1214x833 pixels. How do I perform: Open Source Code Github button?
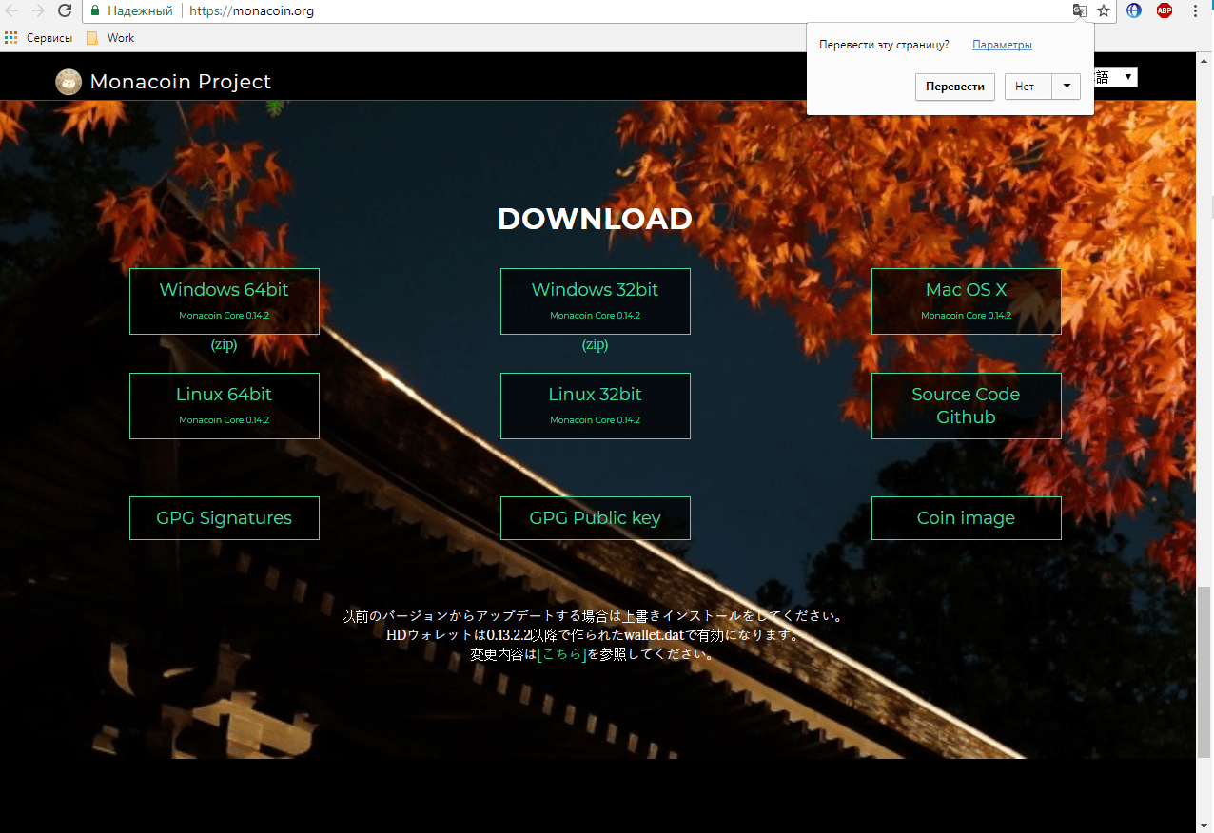[x=967, y=406]
